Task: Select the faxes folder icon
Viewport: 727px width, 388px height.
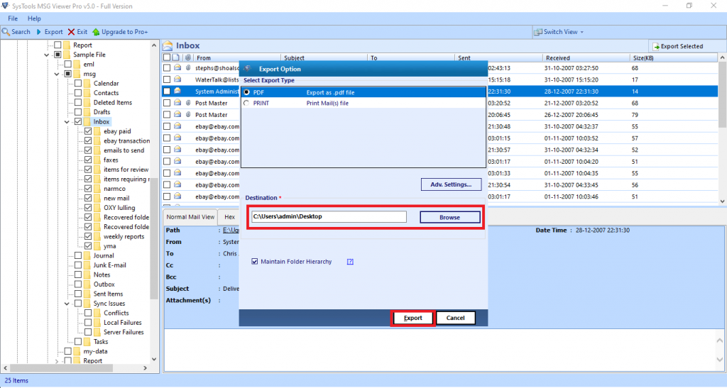Action: [x=97, y=160]
